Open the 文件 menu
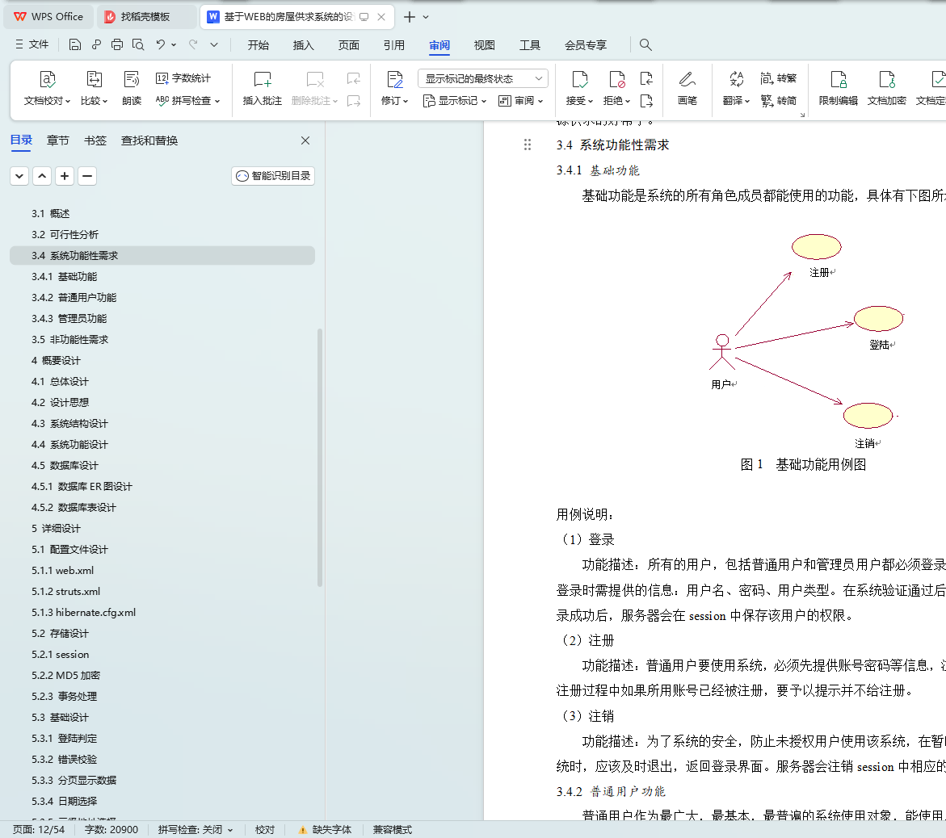946x838 pixels. pos(32,44)
